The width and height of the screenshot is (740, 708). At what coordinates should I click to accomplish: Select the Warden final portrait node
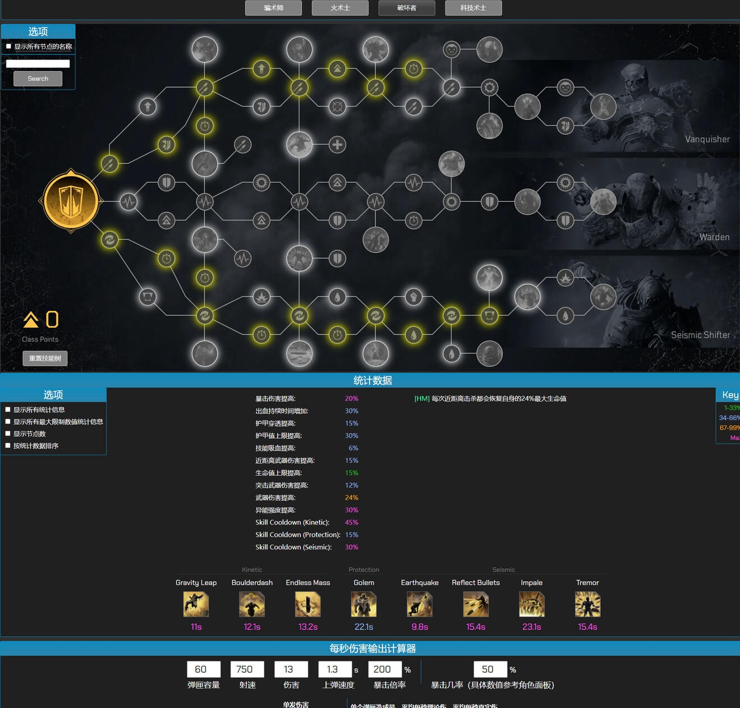(x=603, y=201)
